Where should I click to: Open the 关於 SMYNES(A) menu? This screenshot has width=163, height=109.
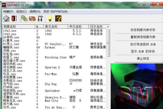tap(55, 11)
